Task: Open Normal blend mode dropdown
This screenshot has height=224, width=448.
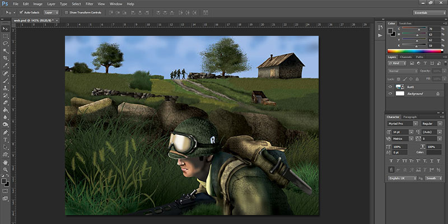Action: pos(403,71)
